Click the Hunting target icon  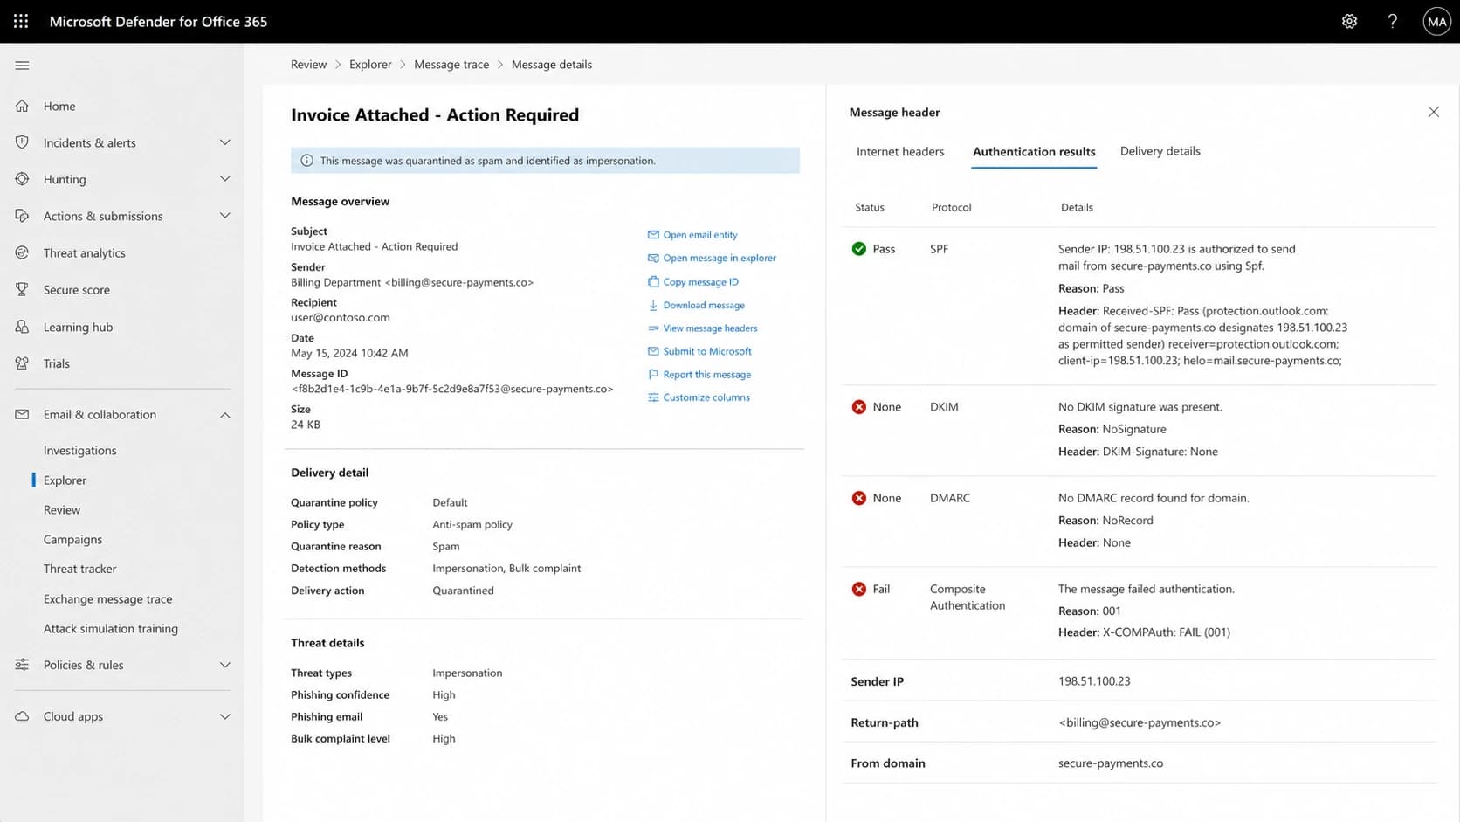[22, 179]
